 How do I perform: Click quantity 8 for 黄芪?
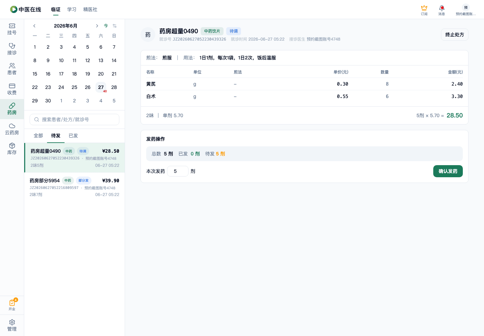pos(387,84)
